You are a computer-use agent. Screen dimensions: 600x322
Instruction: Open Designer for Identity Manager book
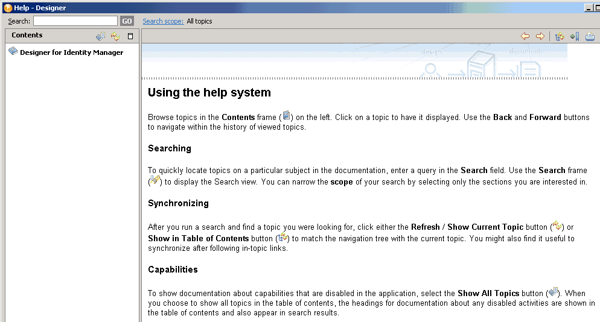point(72,52)
